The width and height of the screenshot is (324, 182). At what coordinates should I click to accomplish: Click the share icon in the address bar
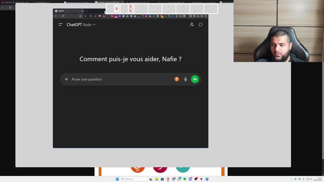point(95,16)
